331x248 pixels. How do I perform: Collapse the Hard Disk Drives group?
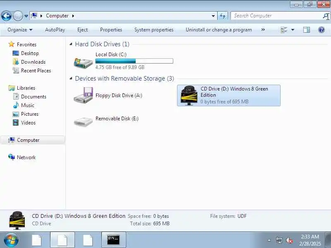[x=71, y=44]
